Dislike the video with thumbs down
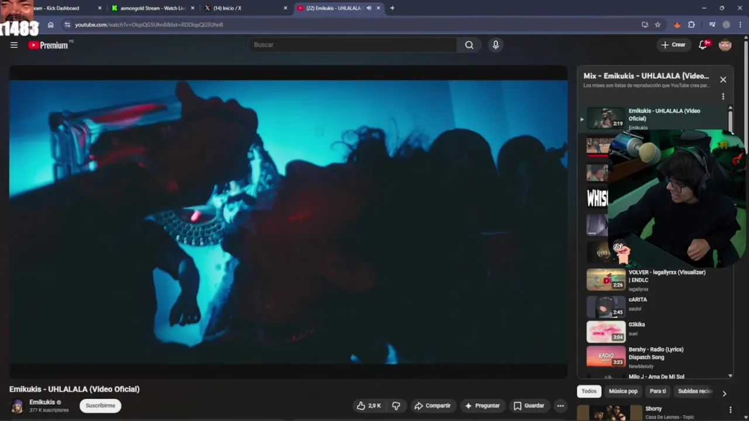Image resolution: width=749 pixels, height=421 pixels. 396,406
